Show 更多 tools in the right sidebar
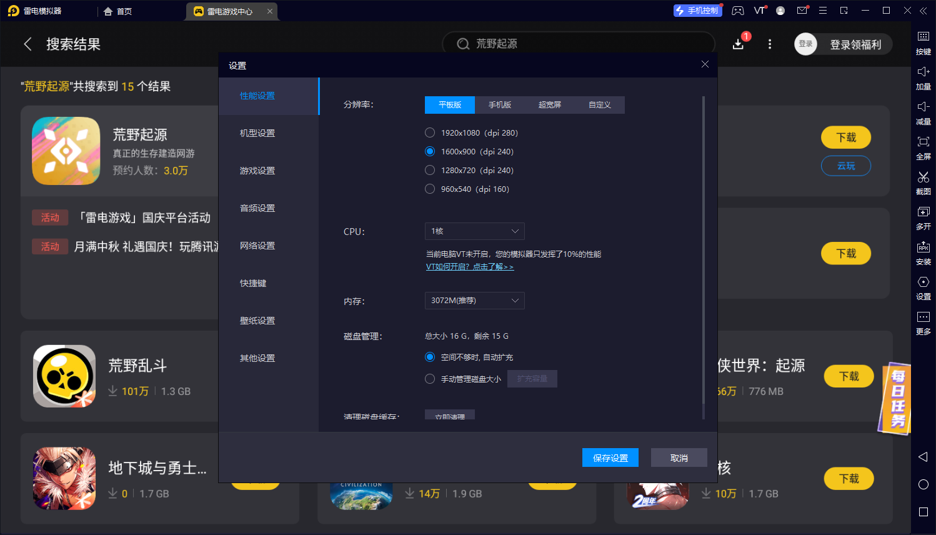 [924, 316]
